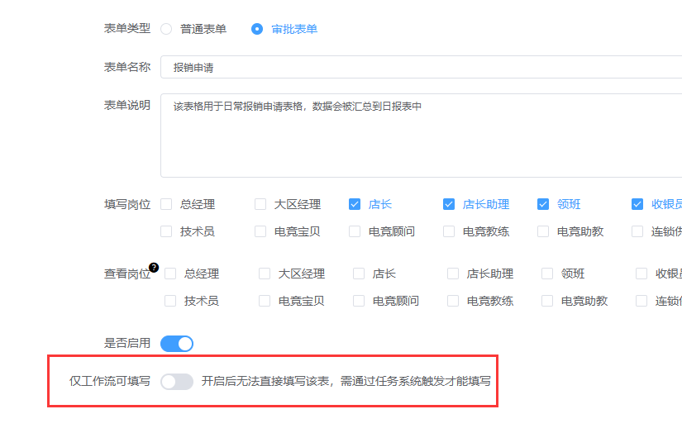Check 大区经理 under 填写岗位
682x433 pixels.
point(260,204)
